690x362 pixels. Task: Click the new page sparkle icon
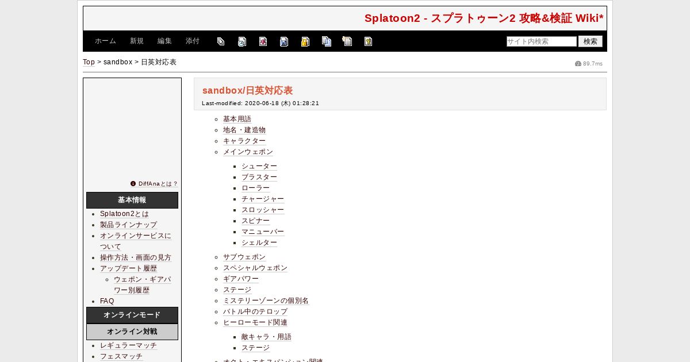point(347,41)
